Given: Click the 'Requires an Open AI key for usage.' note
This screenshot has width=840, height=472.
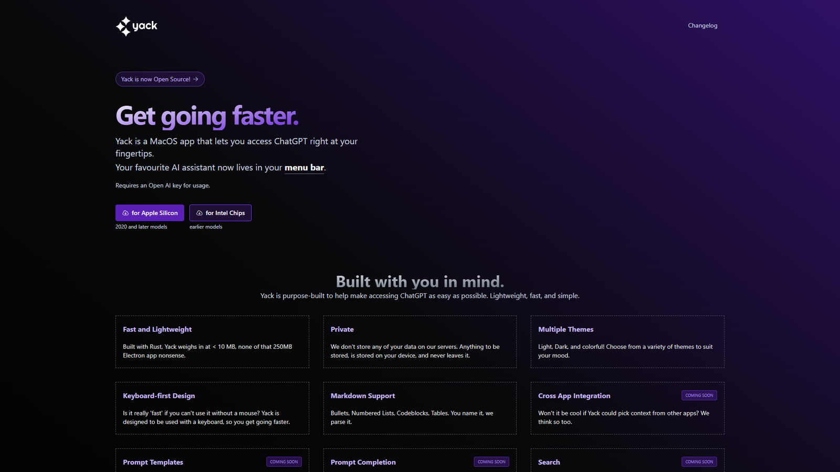Looking at the screenshot, I should 163,186.
